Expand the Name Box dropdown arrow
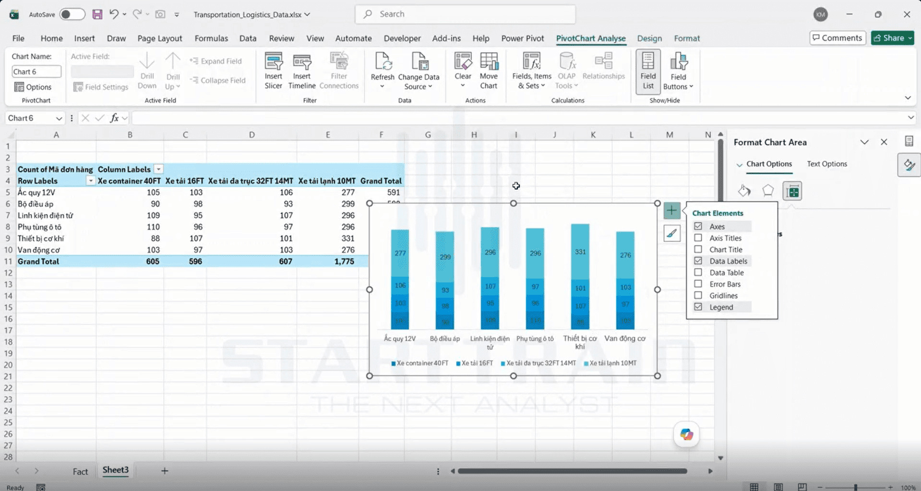Image resolution: width=921 pixels, height=491 pixels. [x=59, y=118]
